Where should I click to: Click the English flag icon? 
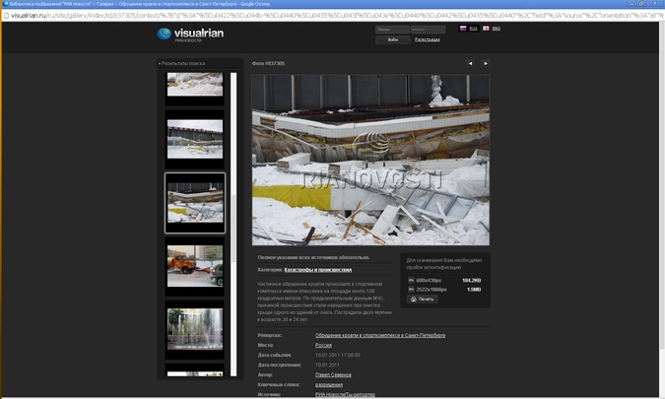pyautogui.click(x=487, y=29)
